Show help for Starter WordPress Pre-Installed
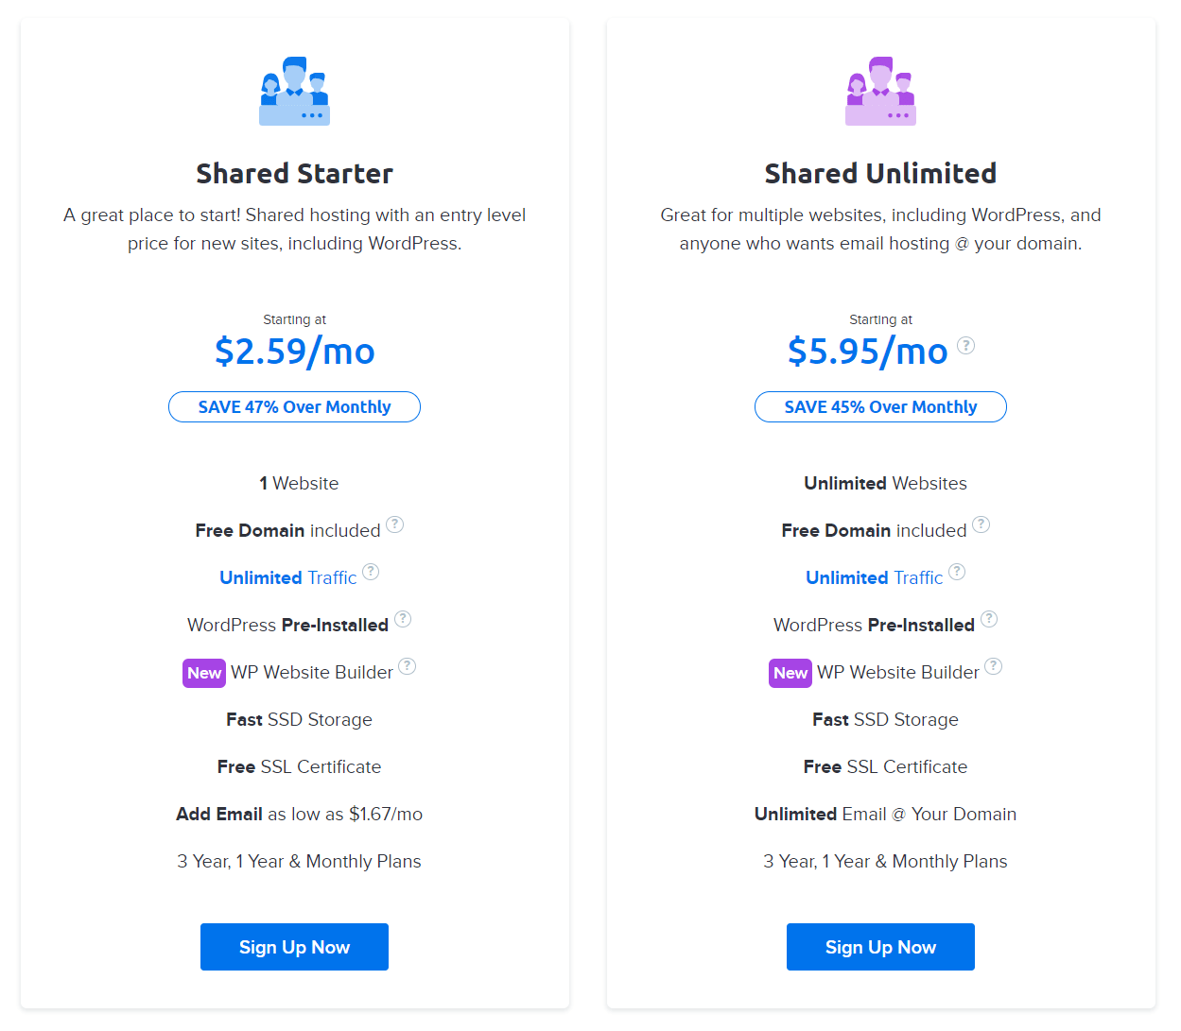The image size is (1181, 1031). coord(403,619)
